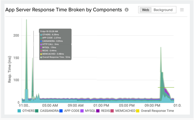This screenshot has height=120, width=194.
Task: Open the hamburger chart menu
Action: [x=182, y=10]
